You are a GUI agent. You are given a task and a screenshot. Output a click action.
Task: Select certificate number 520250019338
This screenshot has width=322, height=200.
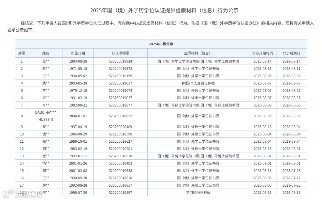(x=120, y=171)
